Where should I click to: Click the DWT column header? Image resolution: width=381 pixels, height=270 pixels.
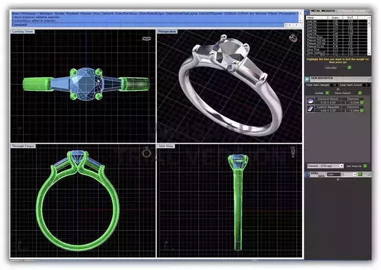tap(350, 17)
